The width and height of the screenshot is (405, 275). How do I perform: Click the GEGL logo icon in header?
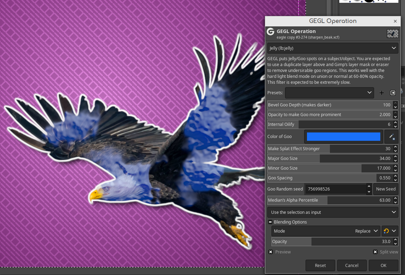[x=270, y=32]
